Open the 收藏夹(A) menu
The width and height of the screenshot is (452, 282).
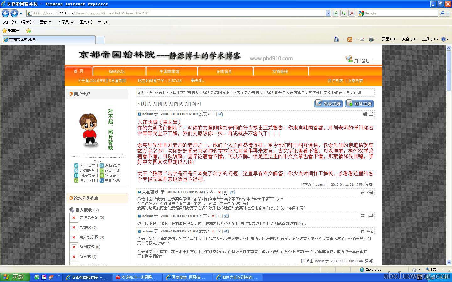pyautogui.click(x=66, y=22)
